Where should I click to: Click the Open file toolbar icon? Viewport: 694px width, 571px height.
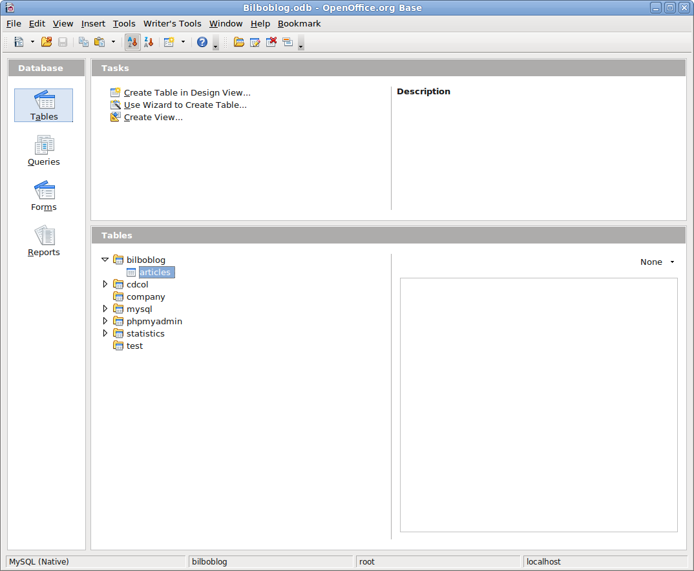[x=47, y=42]
